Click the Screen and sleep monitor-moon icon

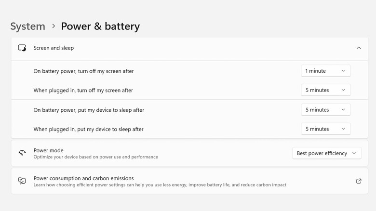pyautogui.click(x=22, y=48)
